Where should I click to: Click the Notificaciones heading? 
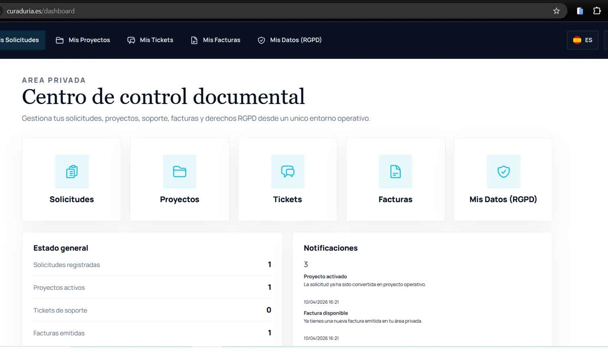[330, 248]
